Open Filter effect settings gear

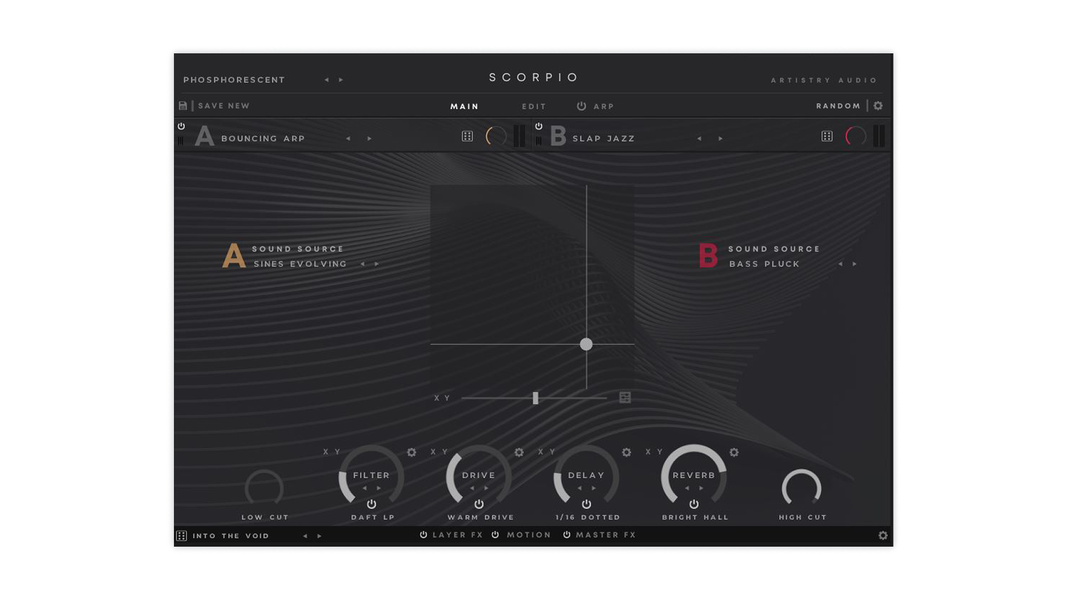[x=412, y=452]
